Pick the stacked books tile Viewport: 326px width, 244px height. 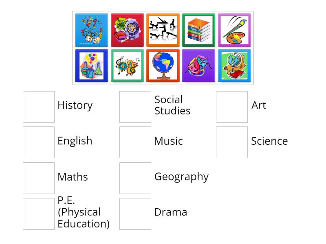198,30
